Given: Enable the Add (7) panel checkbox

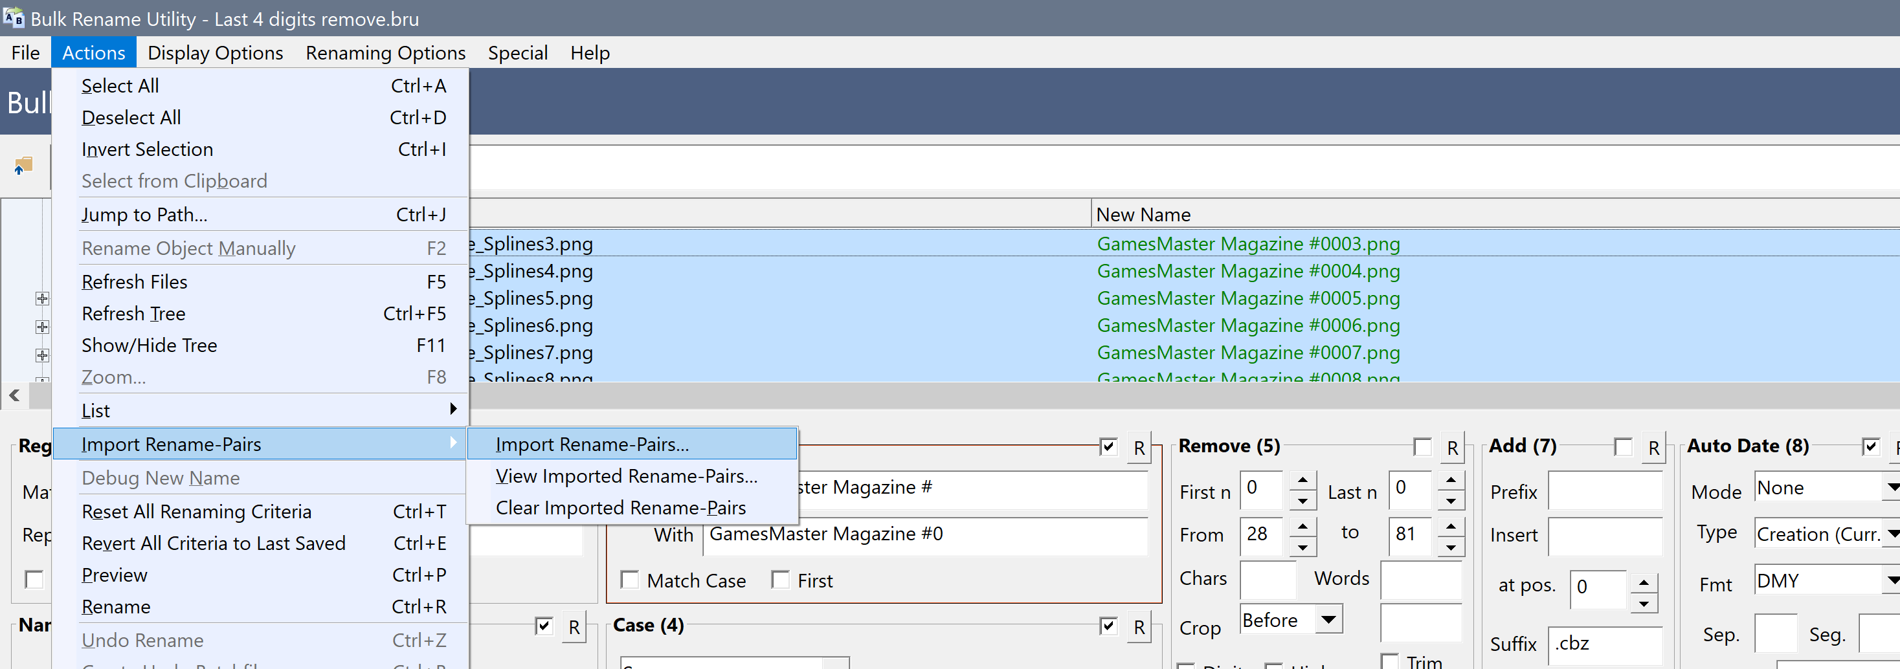Looking at the screenshot, I should click(1624, 446).
